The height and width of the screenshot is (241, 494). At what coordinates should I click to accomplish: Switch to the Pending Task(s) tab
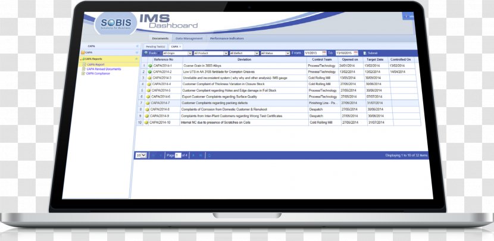click(x=155, y=46)
